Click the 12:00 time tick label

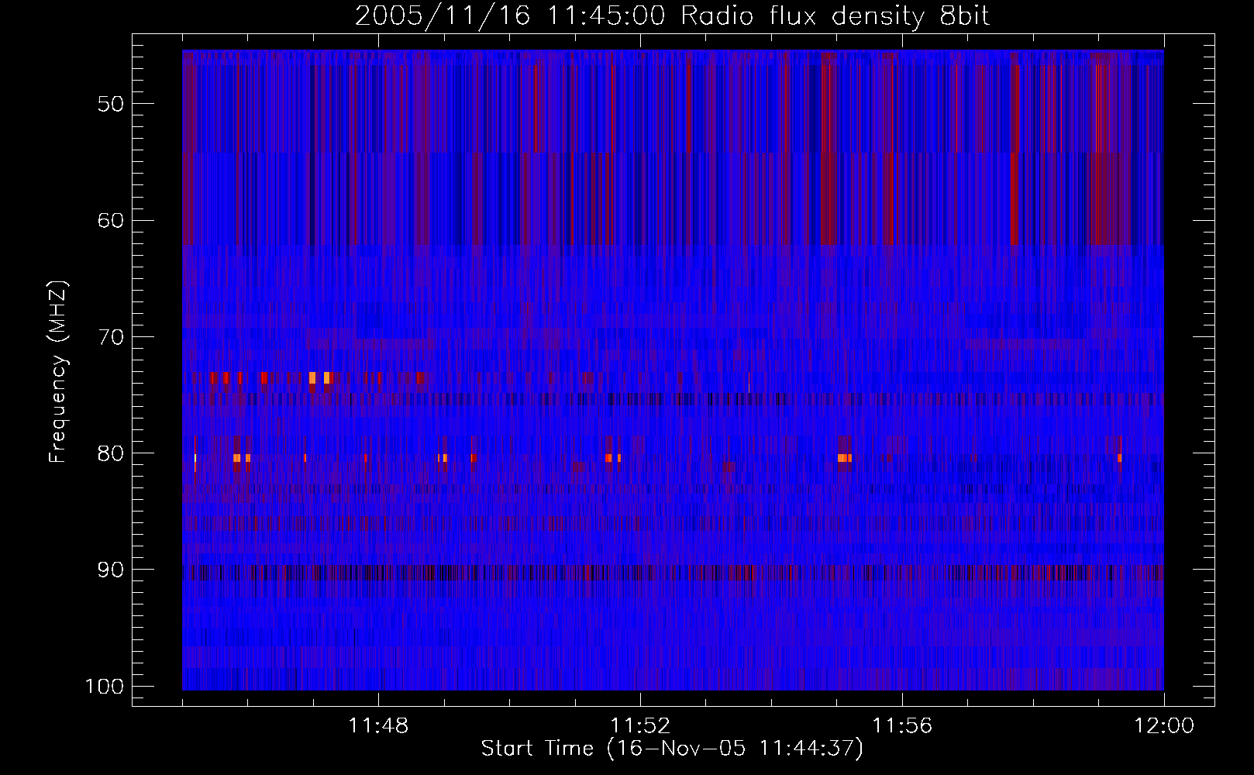coord(1164,726)
